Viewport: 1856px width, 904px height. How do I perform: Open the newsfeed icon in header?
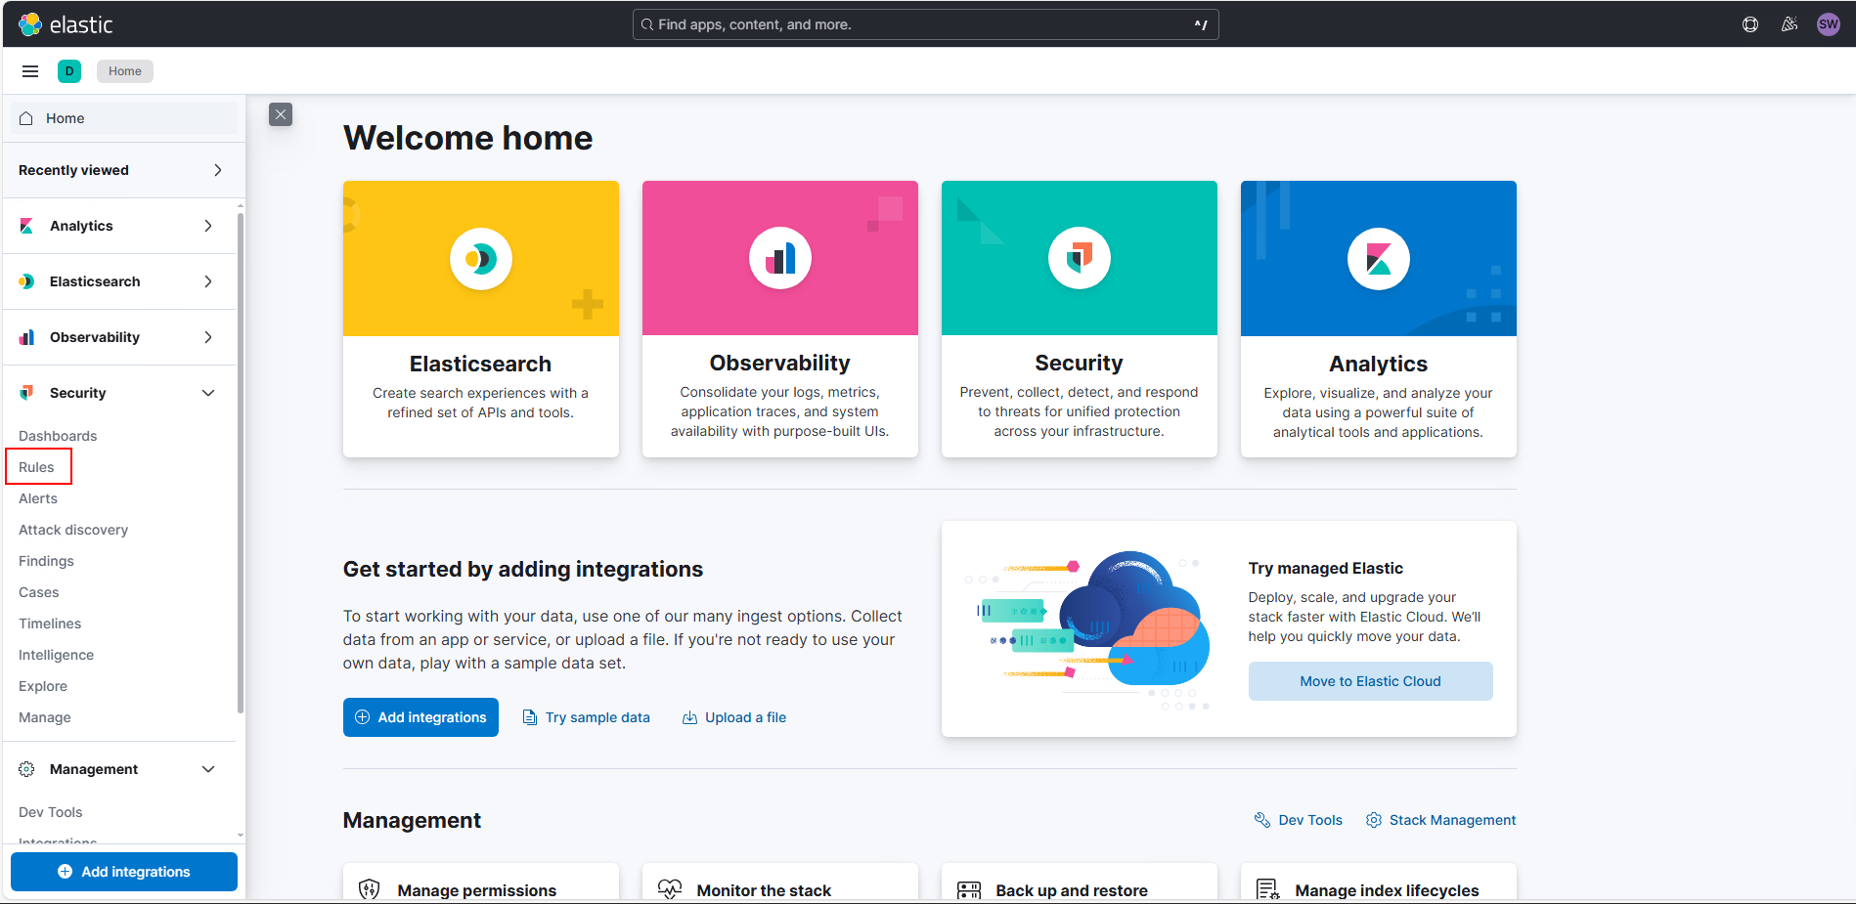pyautogui.click(x=1790, y=24)
